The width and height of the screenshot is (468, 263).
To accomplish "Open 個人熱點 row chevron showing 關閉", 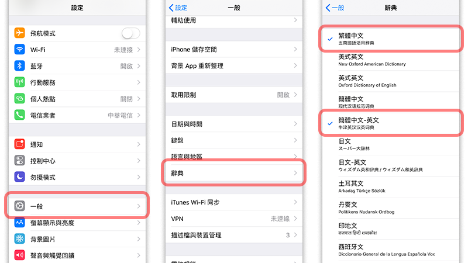I will pos(139,99).
